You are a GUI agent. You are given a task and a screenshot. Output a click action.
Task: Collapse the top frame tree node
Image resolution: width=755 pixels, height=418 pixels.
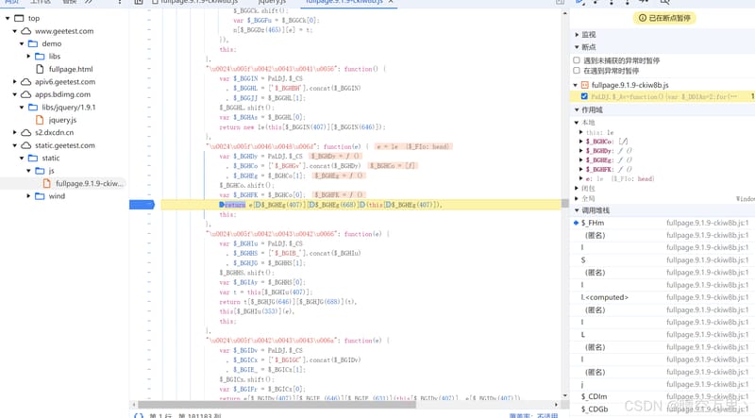click(x=8, y=18)
